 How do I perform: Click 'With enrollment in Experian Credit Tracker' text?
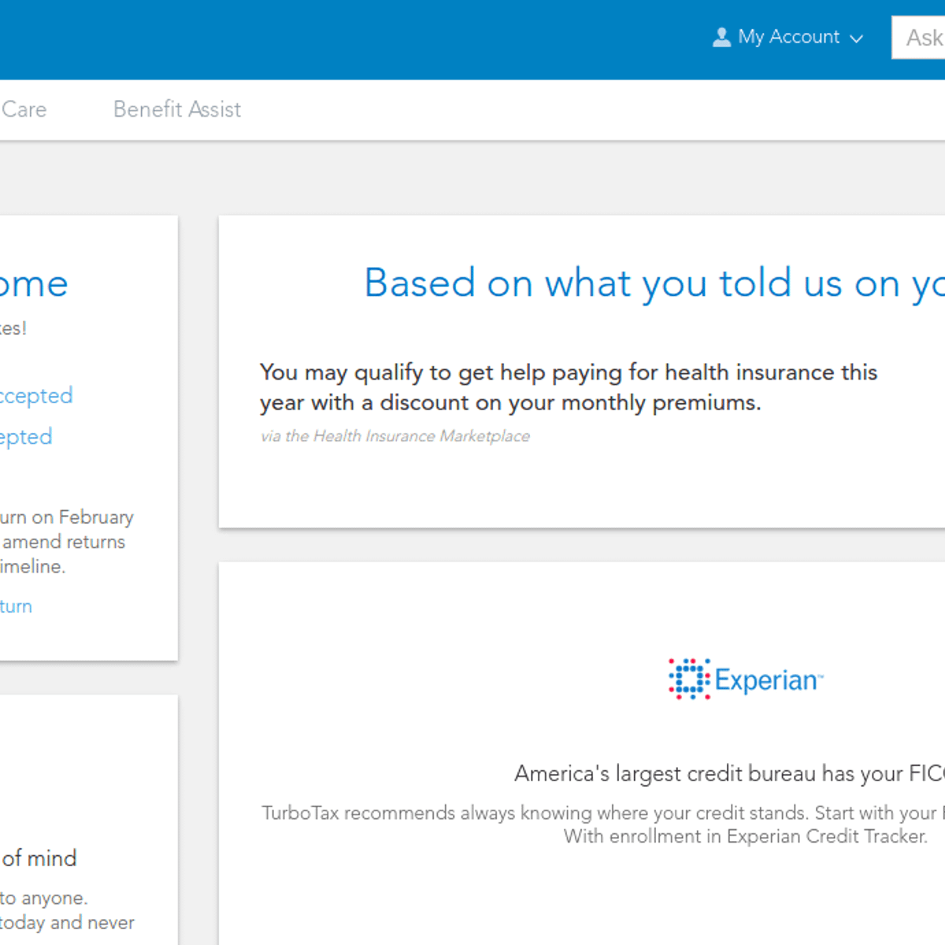point(746,836)
